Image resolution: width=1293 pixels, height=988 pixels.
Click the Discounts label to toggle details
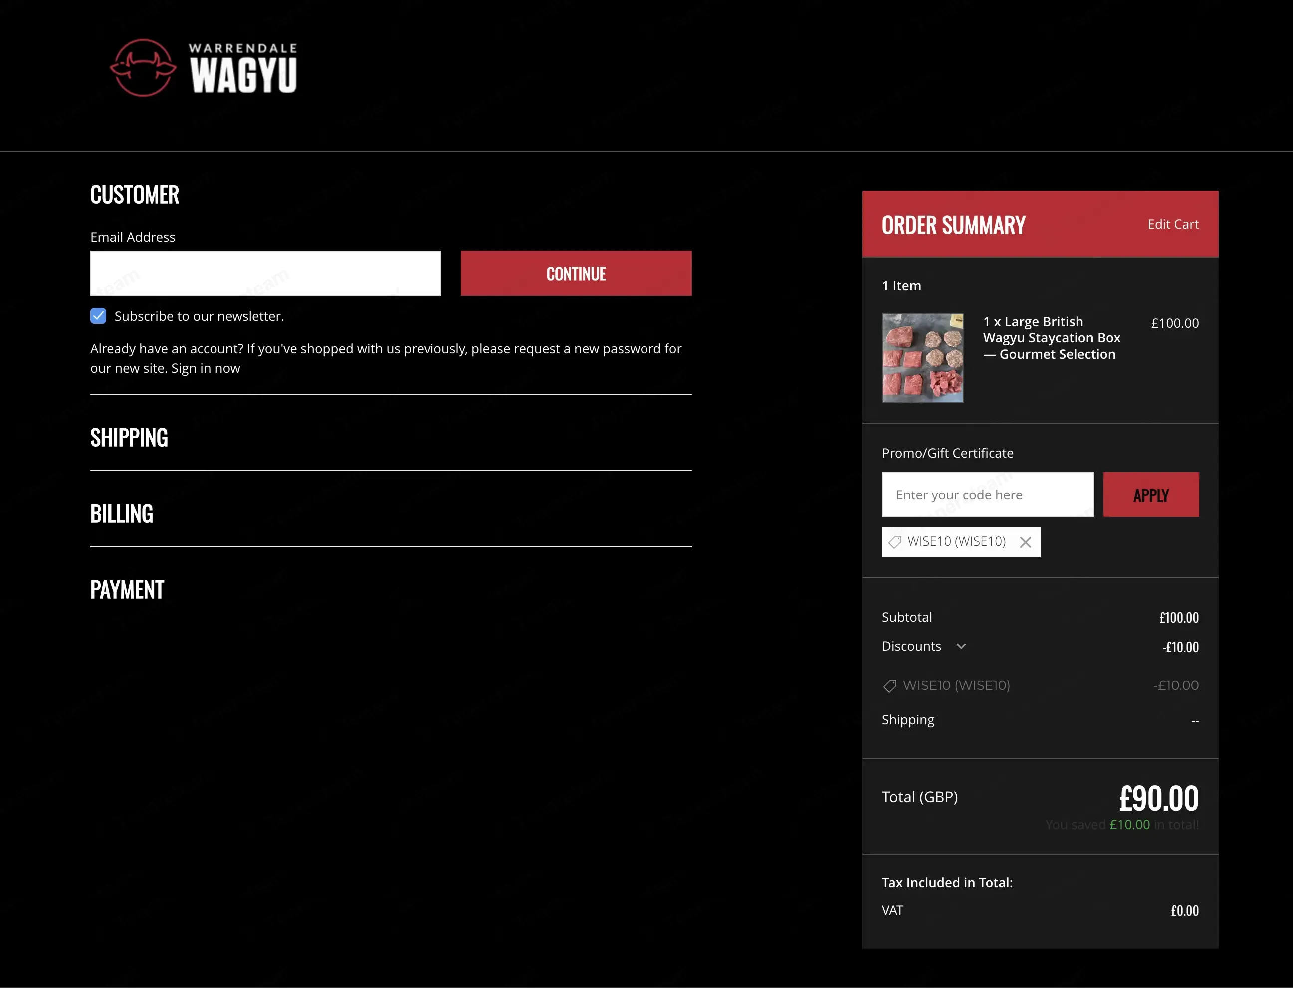point(911,646)
